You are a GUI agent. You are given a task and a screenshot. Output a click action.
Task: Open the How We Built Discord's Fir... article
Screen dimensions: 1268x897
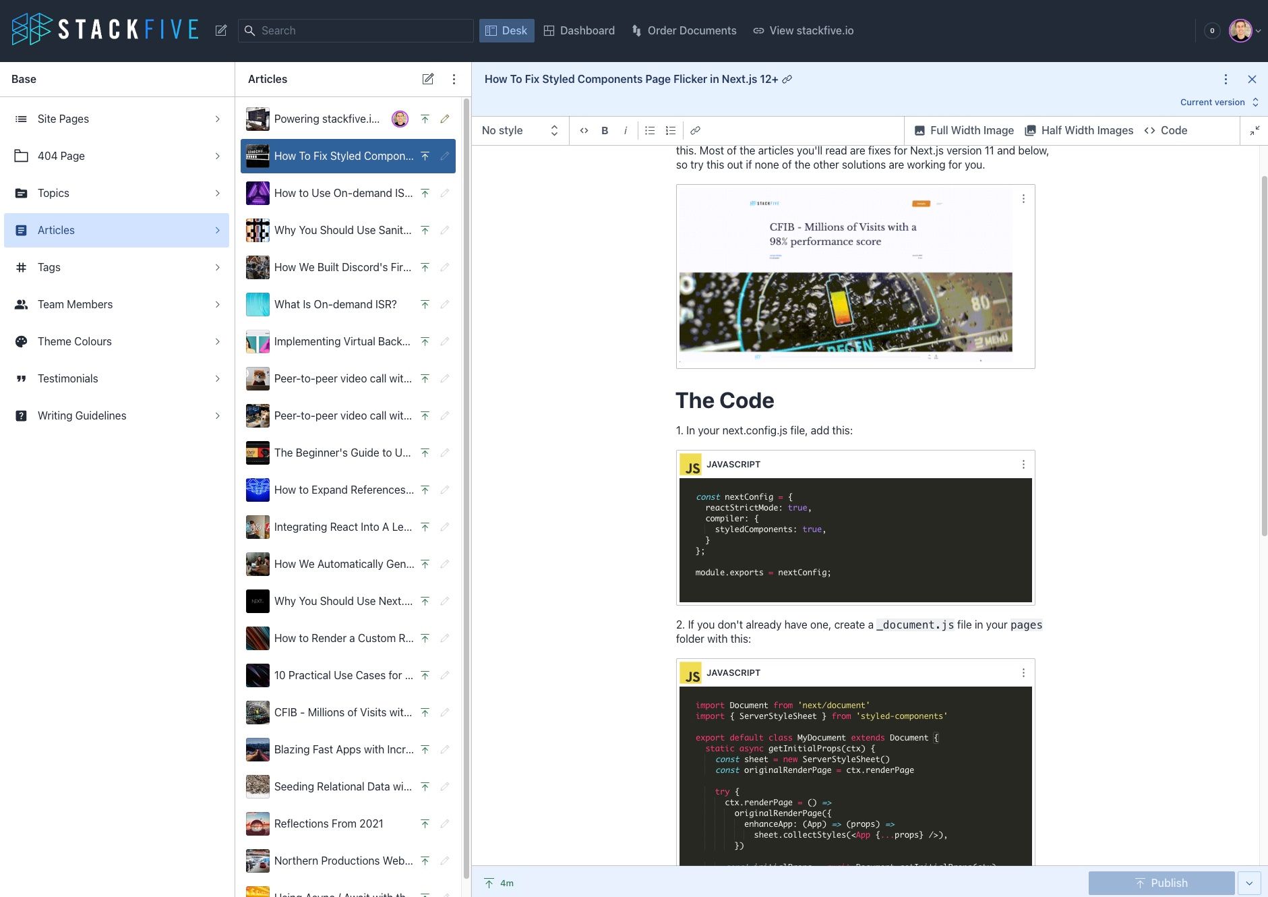click(x=348, y=267)
